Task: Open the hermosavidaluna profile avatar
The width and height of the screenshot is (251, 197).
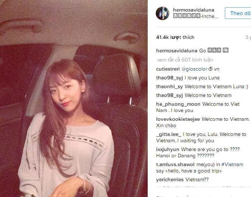Action: tap(163, 13)
